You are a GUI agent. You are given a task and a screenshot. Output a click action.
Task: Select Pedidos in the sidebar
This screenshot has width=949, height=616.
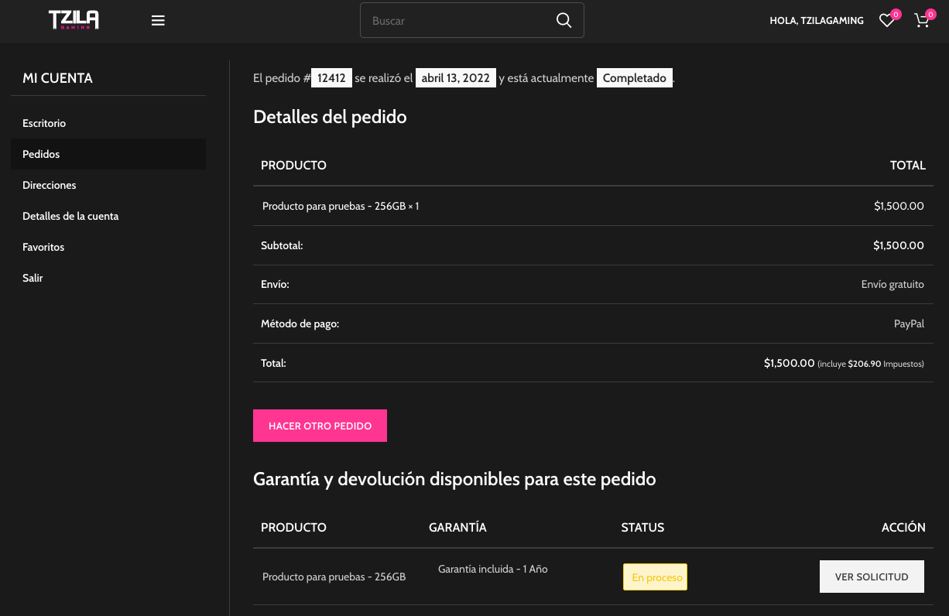pyautogui.click(x=41, y=154)
